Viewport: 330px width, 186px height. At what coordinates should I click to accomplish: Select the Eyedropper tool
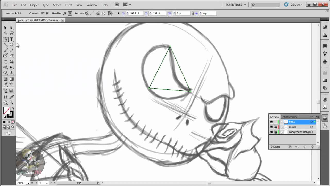[x=5, y=84]
